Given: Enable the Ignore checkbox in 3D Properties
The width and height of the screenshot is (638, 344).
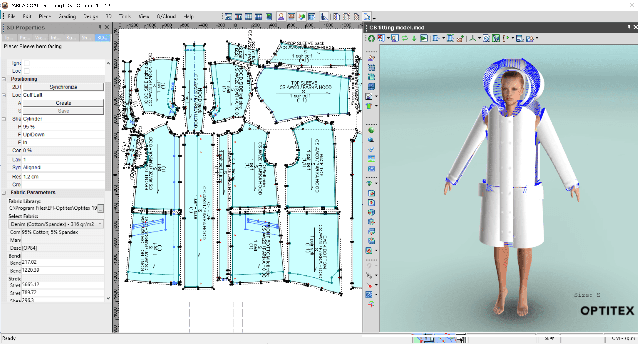Looking at the screenshot, I should pos(26,63).
